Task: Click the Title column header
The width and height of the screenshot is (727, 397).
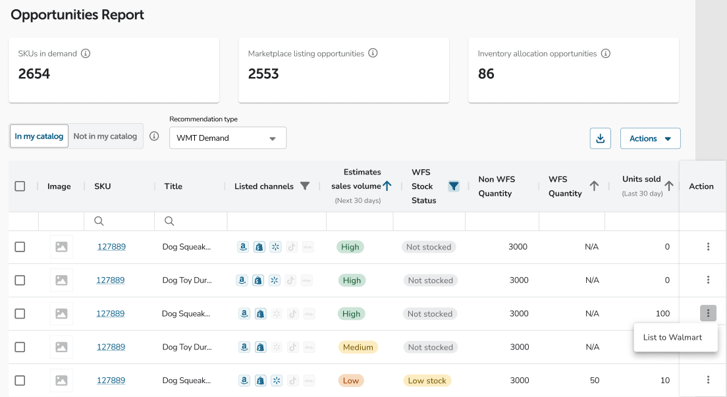Action: click(x=173, y=186)
